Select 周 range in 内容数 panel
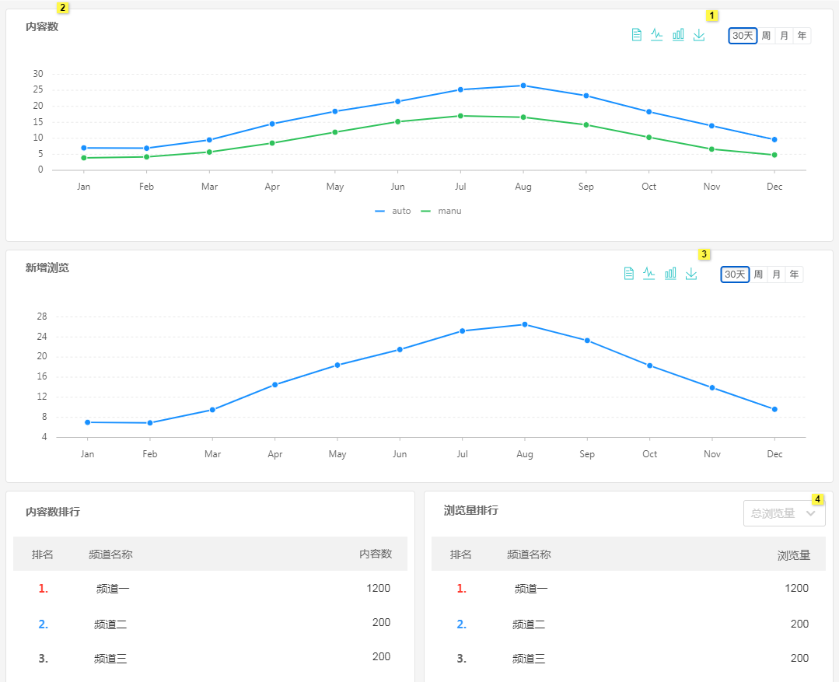 coord(766,36)
